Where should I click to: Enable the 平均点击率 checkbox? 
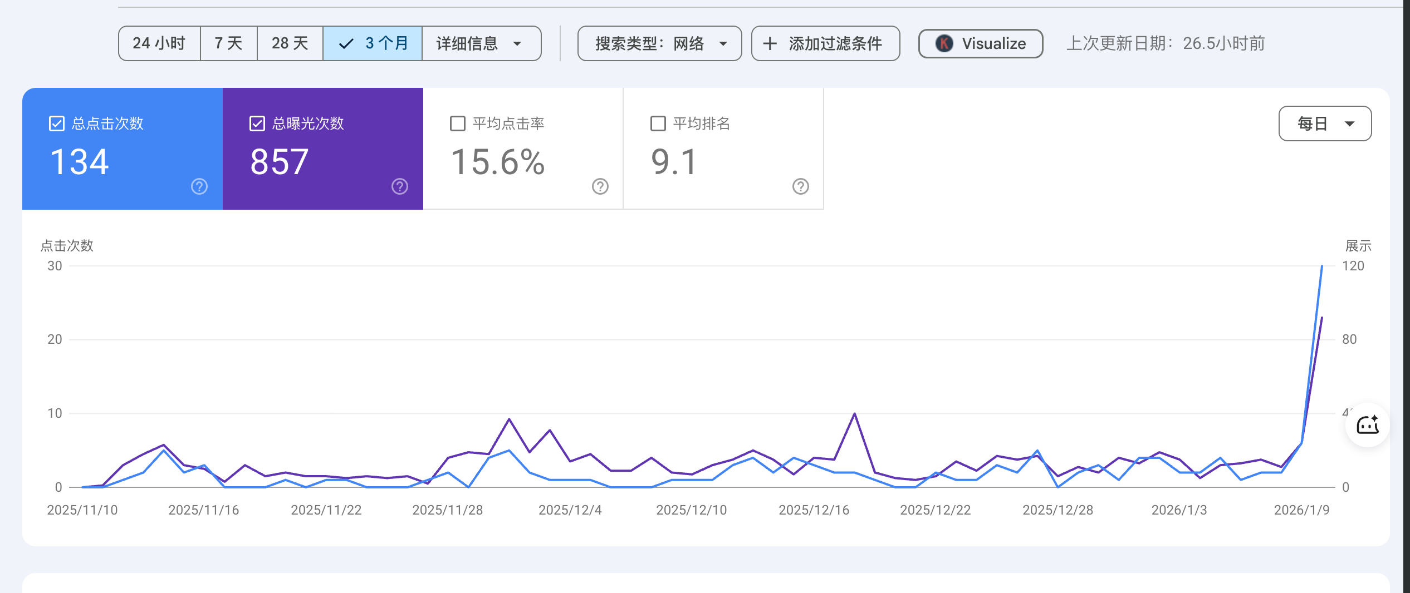pyautogui.click(x=458, y=123)
